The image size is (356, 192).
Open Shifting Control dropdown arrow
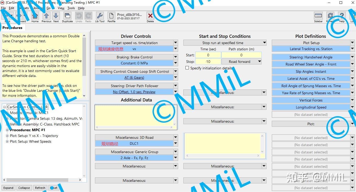click(x=176, y=71)
